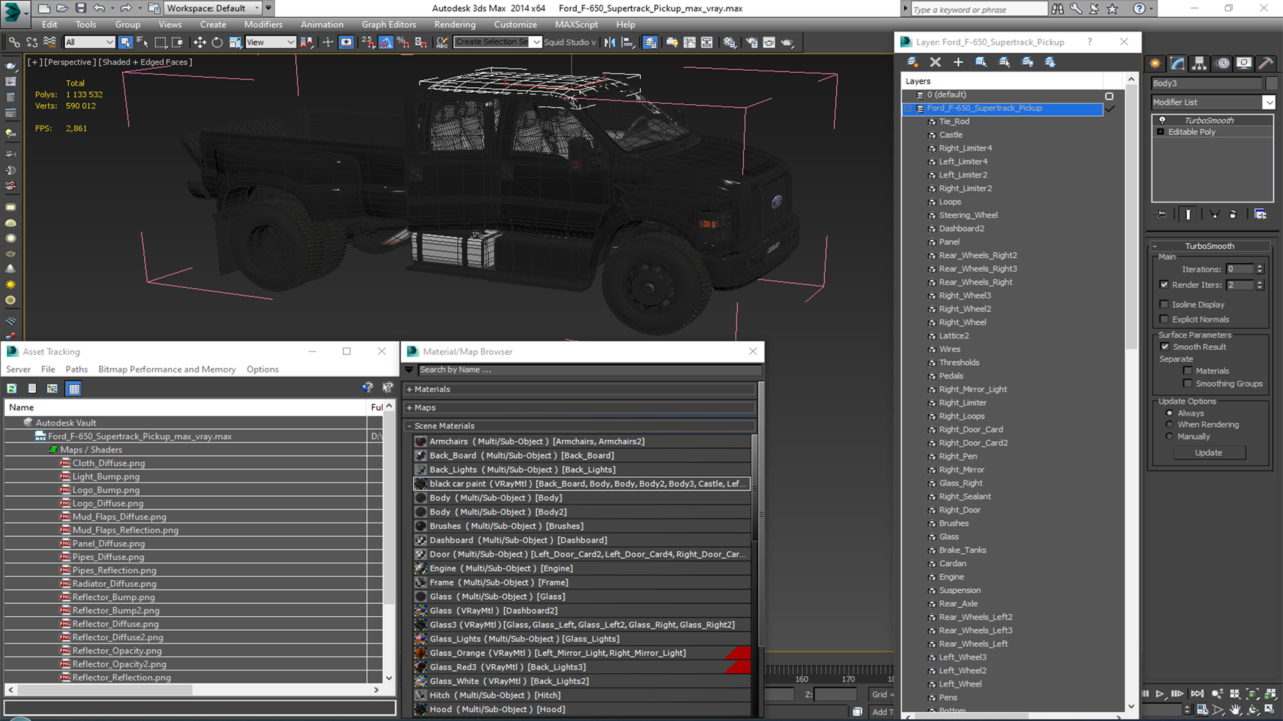Open the Modifier List dropdown
1283x721 pixels.
tap(1268, 102)
